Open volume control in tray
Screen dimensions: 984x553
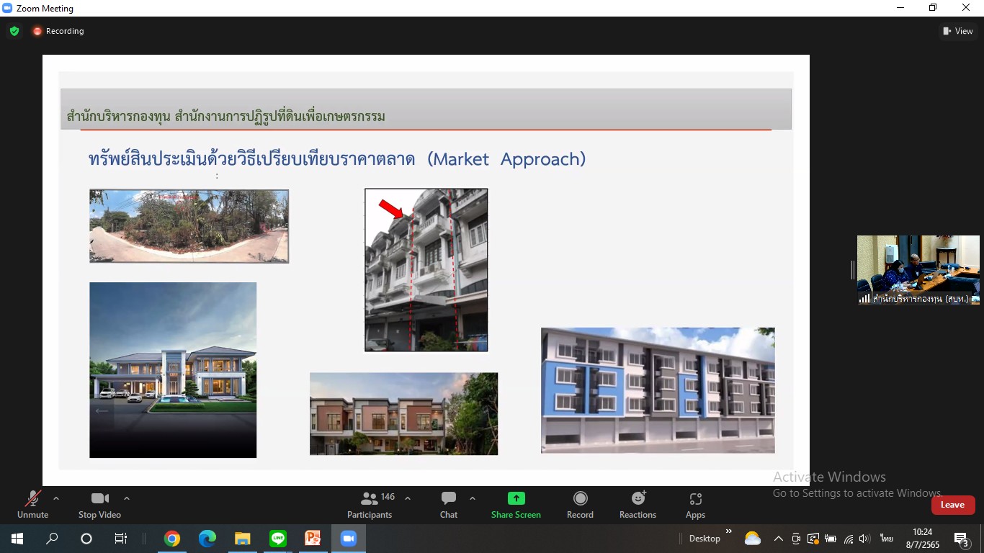click(x=865, y=539)
